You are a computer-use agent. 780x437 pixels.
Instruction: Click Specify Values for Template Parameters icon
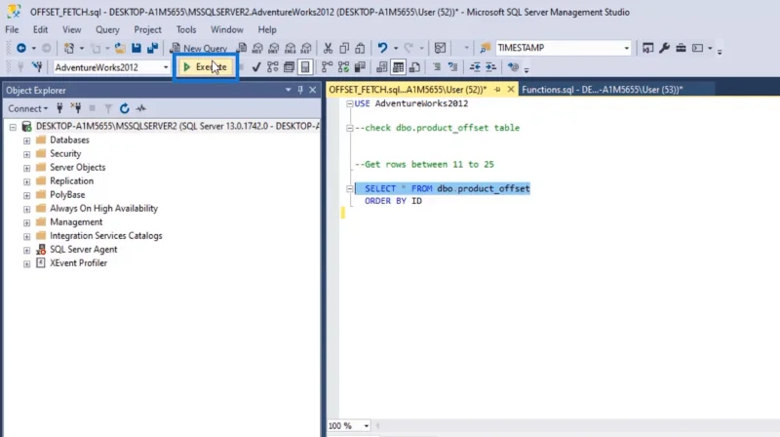tap(514, 67)
